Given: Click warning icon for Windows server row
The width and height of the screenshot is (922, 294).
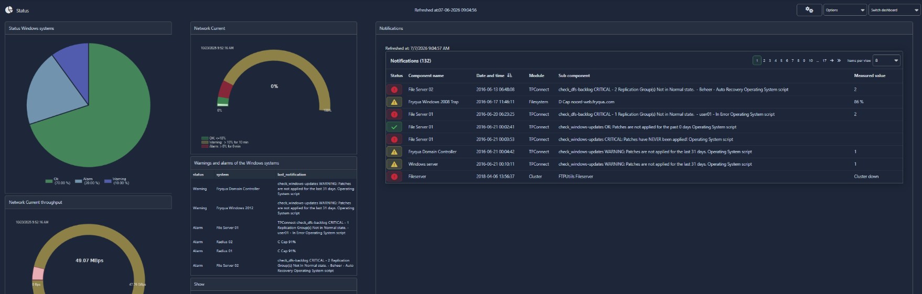Looking at the screenshot, I should (x=394, y=164).
